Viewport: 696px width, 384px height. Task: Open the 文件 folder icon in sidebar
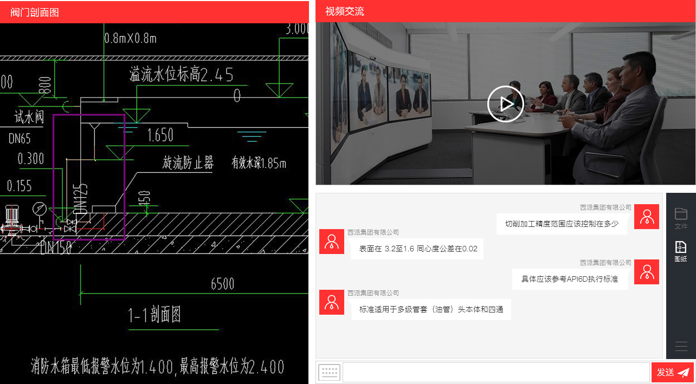681,218
